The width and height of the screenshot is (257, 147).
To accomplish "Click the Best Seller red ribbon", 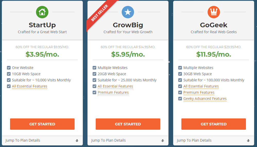I will 100,14.
